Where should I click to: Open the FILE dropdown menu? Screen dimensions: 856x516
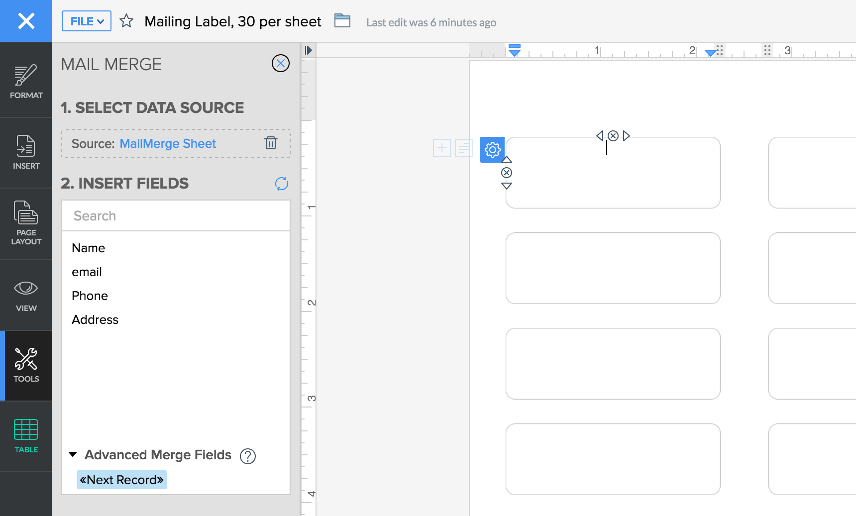click(x=87, y=21)
